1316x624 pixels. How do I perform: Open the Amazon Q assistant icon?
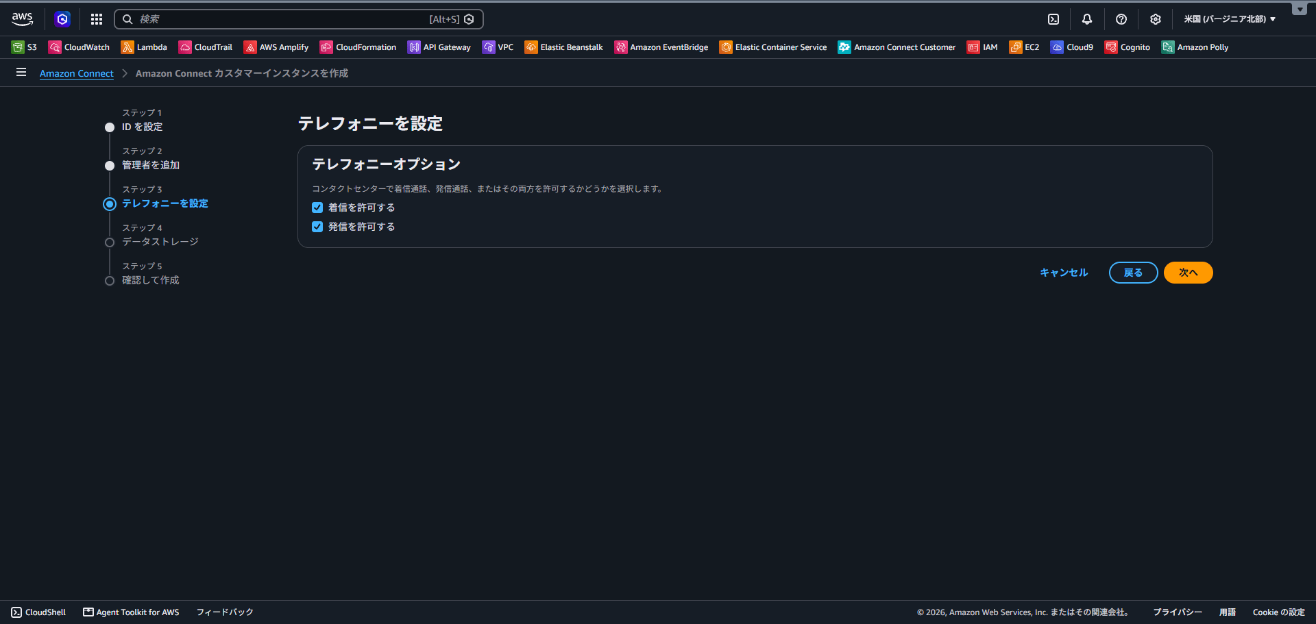62,19
